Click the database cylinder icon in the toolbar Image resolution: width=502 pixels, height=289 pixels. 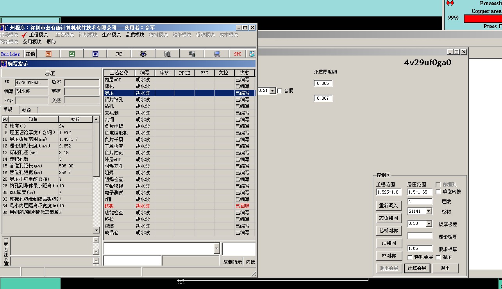(x=167, y=54)
